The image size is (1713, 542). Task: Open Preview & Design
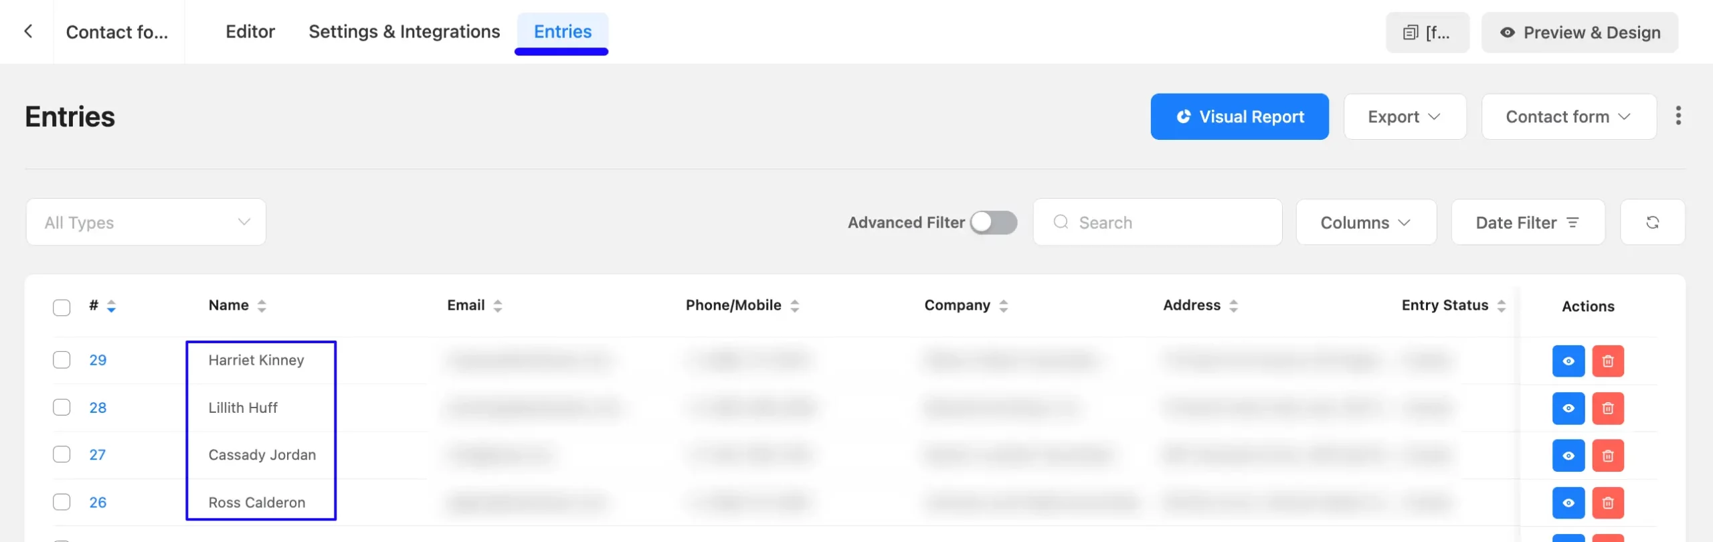[x=1579, y=32]
